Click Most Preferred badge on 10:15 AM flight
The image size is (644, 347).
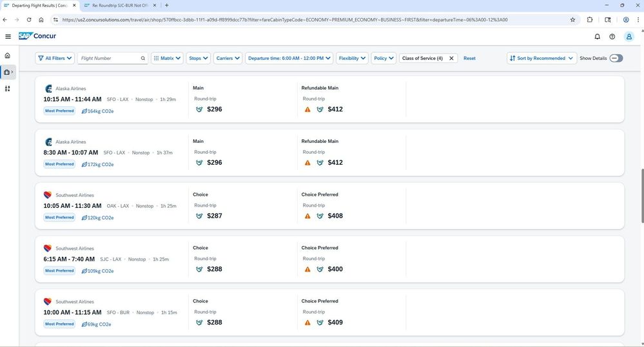pyautogui.click(x=59, y=111)
